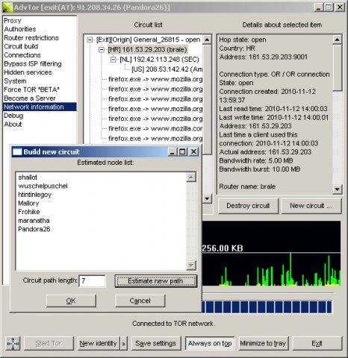Collapse the [NL] 192.42.113.248 node
The width and height of the screenshot is (348, 358).
pos(114,60)
